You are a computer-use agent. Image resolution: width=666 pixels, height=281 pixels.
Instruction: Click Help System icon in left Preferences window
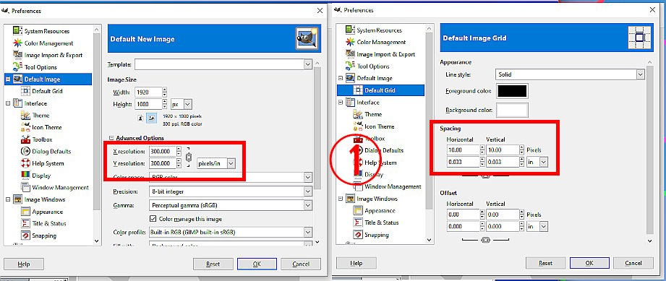25,163
